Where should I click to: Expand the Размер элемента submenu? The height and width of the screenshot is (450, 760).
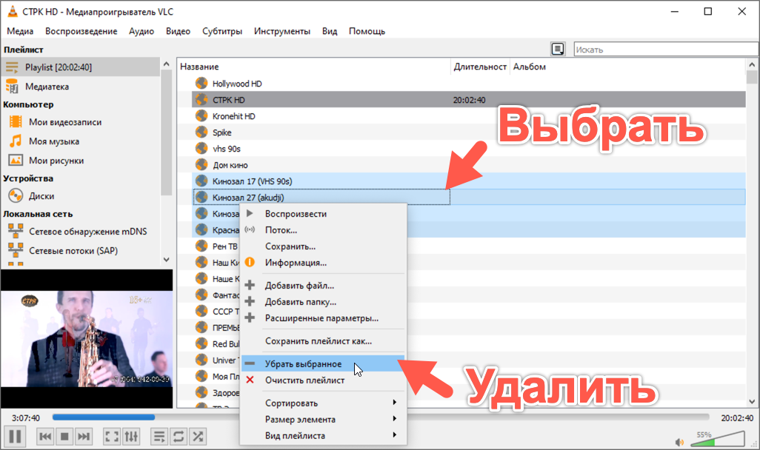(x=323, y=420)
